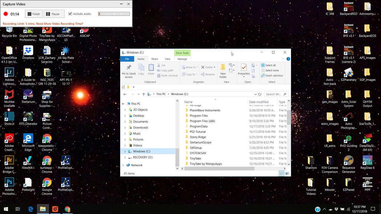Select the FITS Liberator desktop icon

tap(28, 119)
